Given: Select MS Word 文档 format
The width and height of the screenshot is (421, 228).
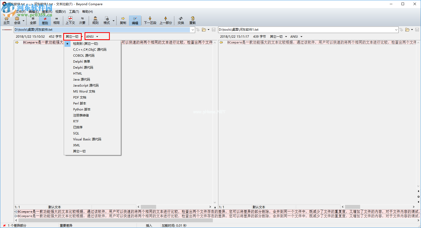Looking at the screenshot, I should 92,92.
